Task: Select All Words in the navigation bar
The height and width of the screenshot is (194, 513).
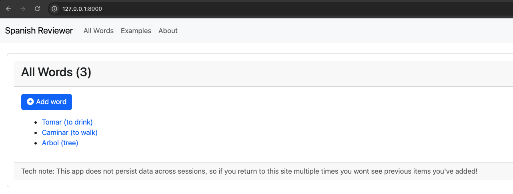Action: [x=98, y=31]
